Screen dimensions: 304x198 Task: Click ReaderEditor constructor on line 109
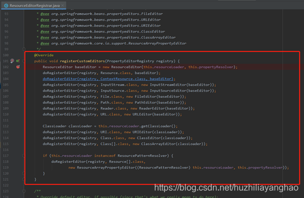(x=152, y=108)
